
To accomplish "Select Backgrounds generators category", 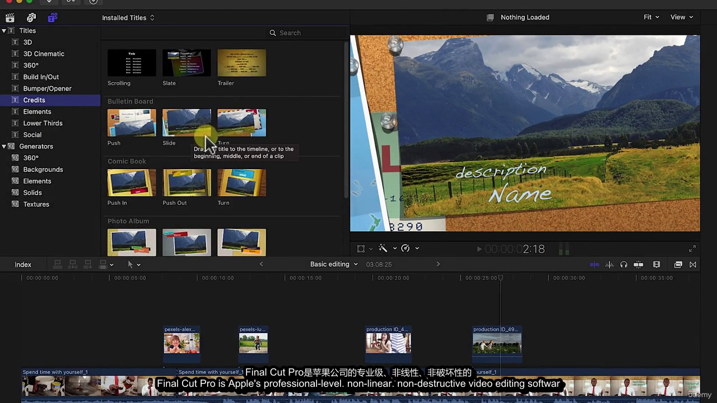I will click(x=43, y=170).
